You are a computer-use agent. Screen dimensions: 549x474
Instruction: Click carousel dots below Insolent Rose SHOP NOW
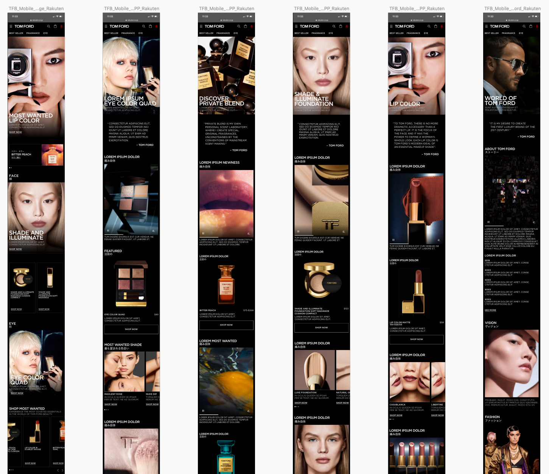106,409
